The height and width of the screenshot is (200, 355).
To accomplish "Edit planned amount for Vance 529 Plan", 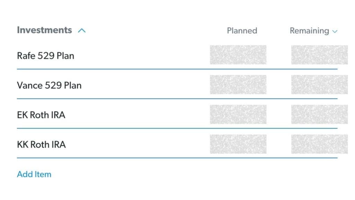I will click(238, 85).
